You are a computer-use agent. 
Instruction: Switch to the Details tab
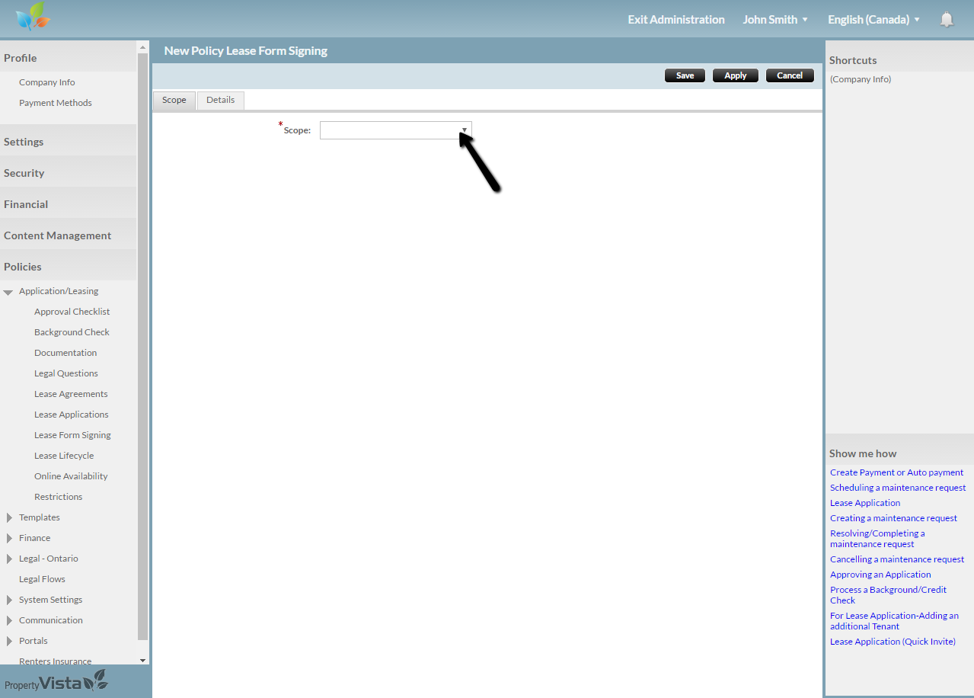220,100
